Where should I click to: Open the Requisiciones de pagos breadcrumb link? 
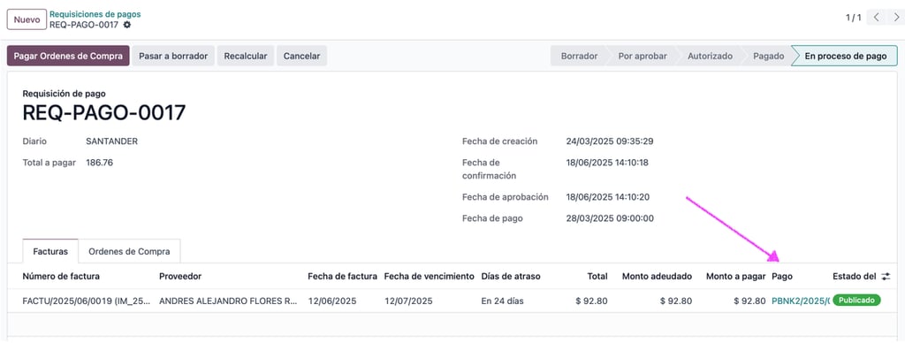(95, 14)
